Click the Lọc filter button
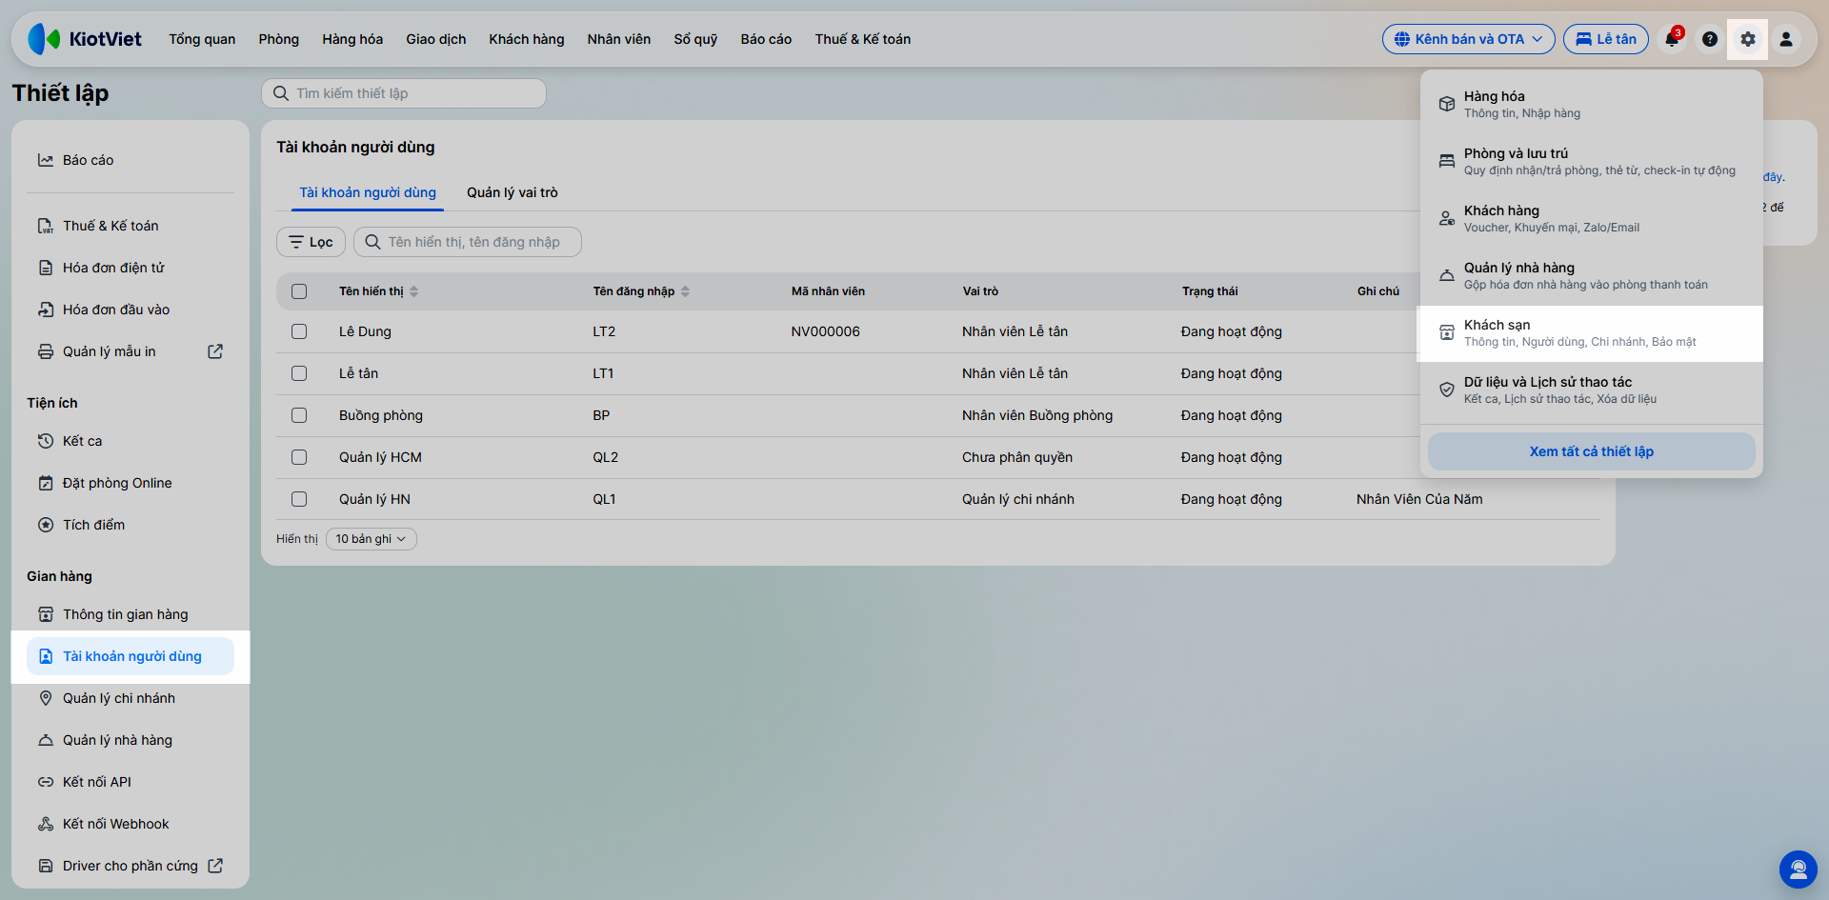This screenshot has width=1829, height=900. pos(311,242)
